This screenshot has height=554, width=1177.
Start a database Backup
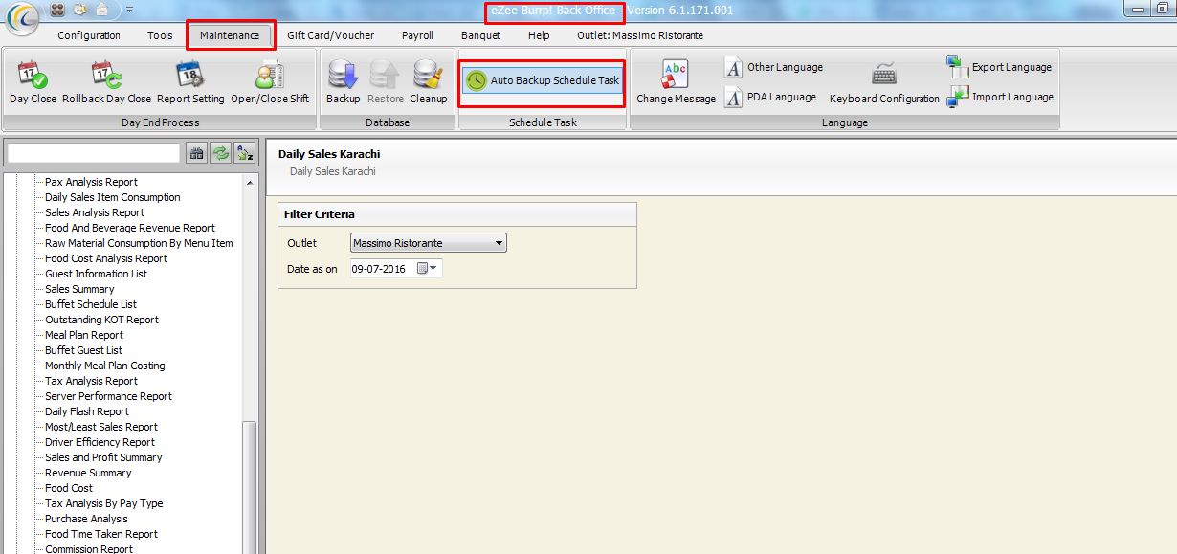pyautogui.click(x=343, y=82)
